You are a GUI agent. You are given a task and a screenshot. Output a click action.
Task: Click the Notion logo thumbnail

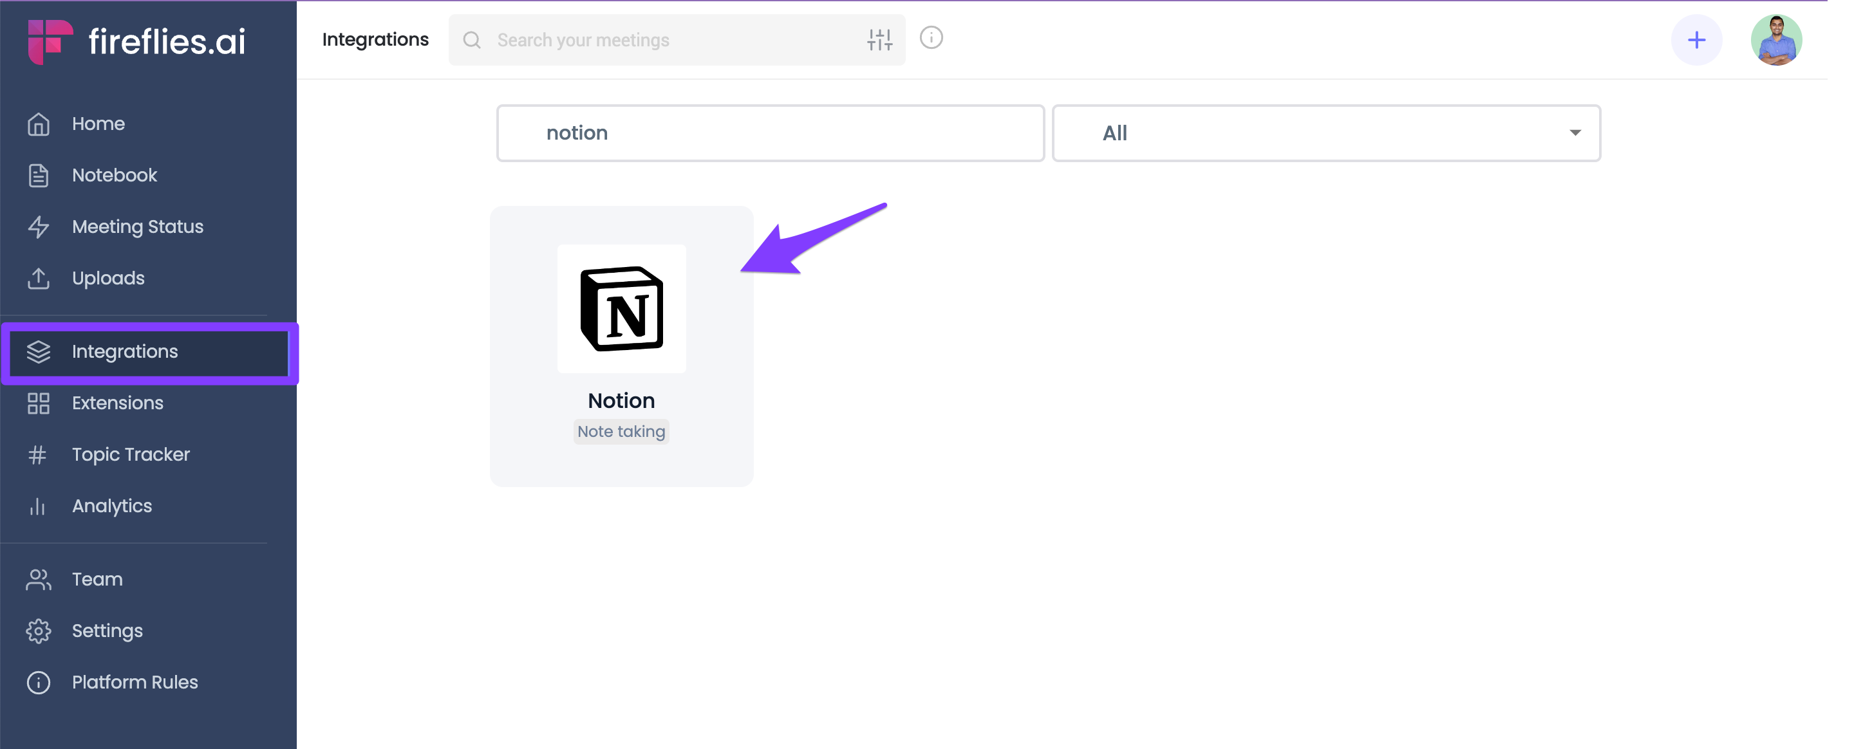621,309
